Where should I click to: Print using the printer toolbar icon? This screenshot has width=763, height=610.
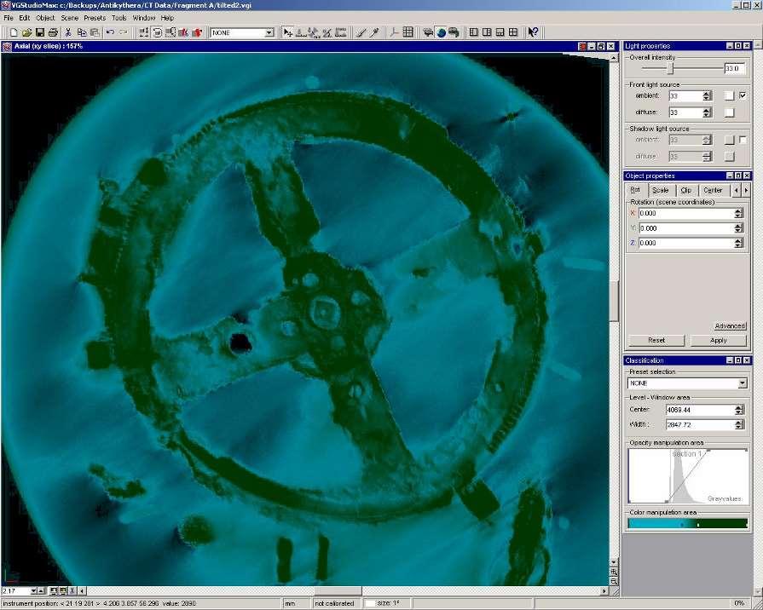53,32
